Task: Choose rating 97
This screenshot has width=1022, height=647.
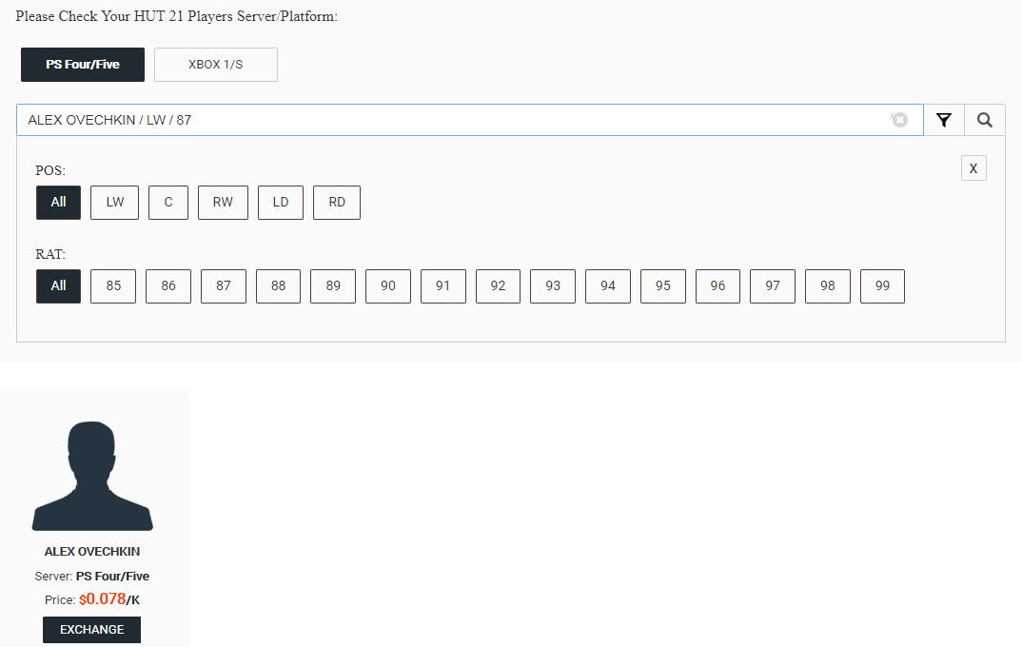Action: (773, 286)
